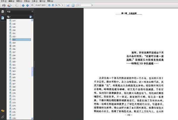Click the scrolling page display icon
Screen dimensions: 178x120
point(68,5)
